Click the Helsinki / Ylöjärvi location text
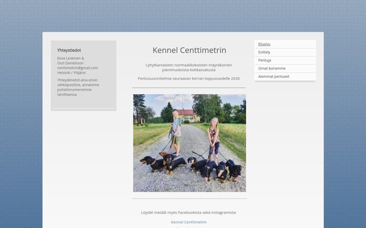Image resolution: width=366 pixels, height=228 pixels. pos(72,72)
